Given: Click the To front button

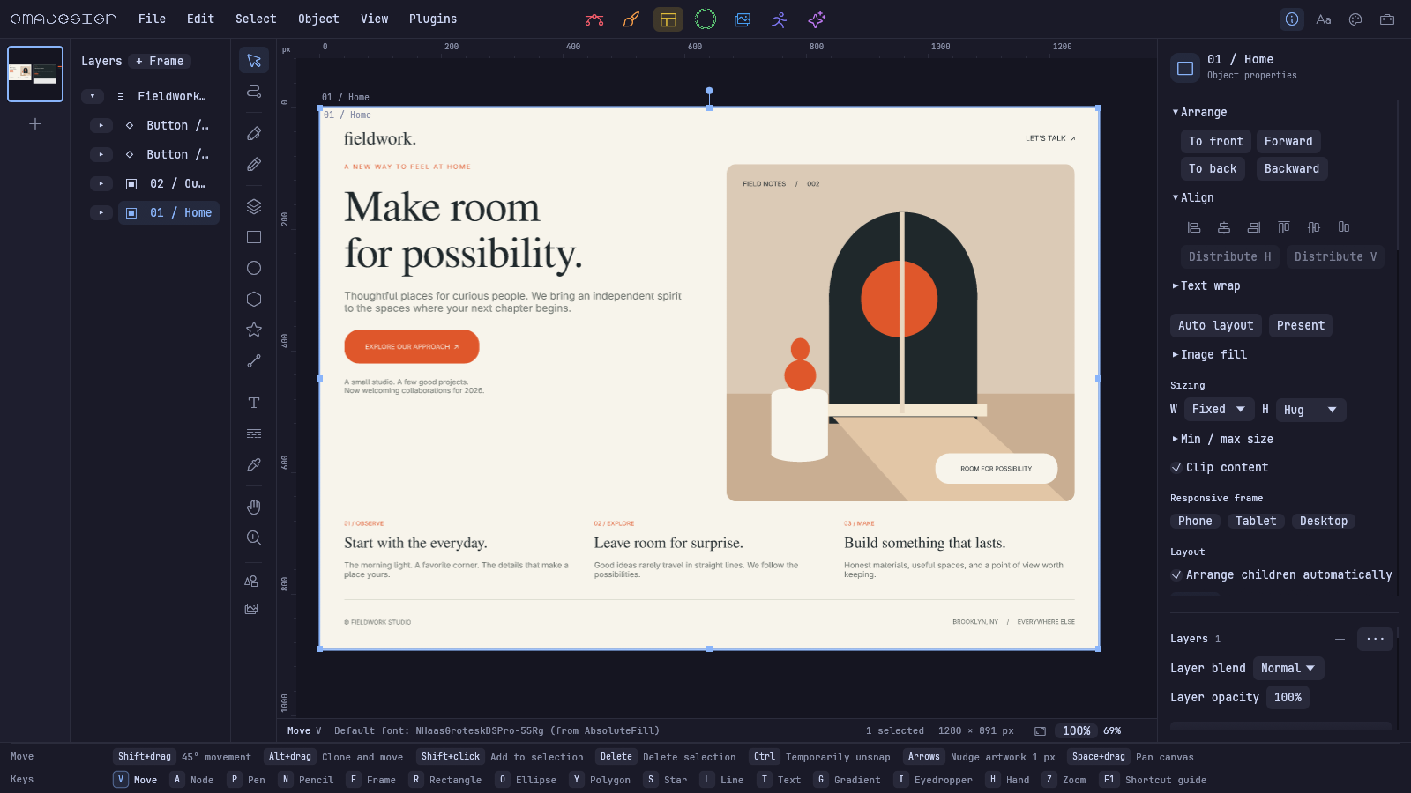Looking at the screenshot, I should 1215,142.
